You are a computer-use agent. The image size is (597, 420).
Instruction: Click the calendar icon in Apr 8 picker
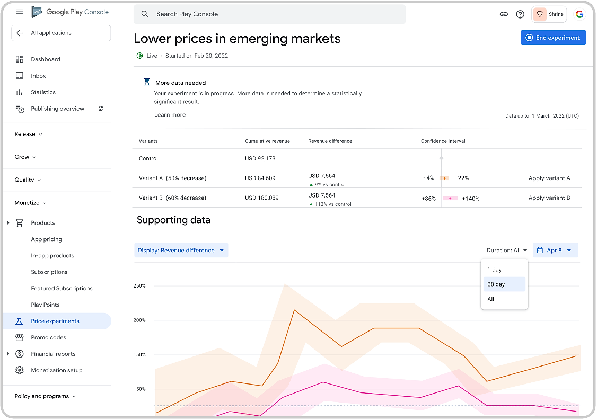coord(540,251)
